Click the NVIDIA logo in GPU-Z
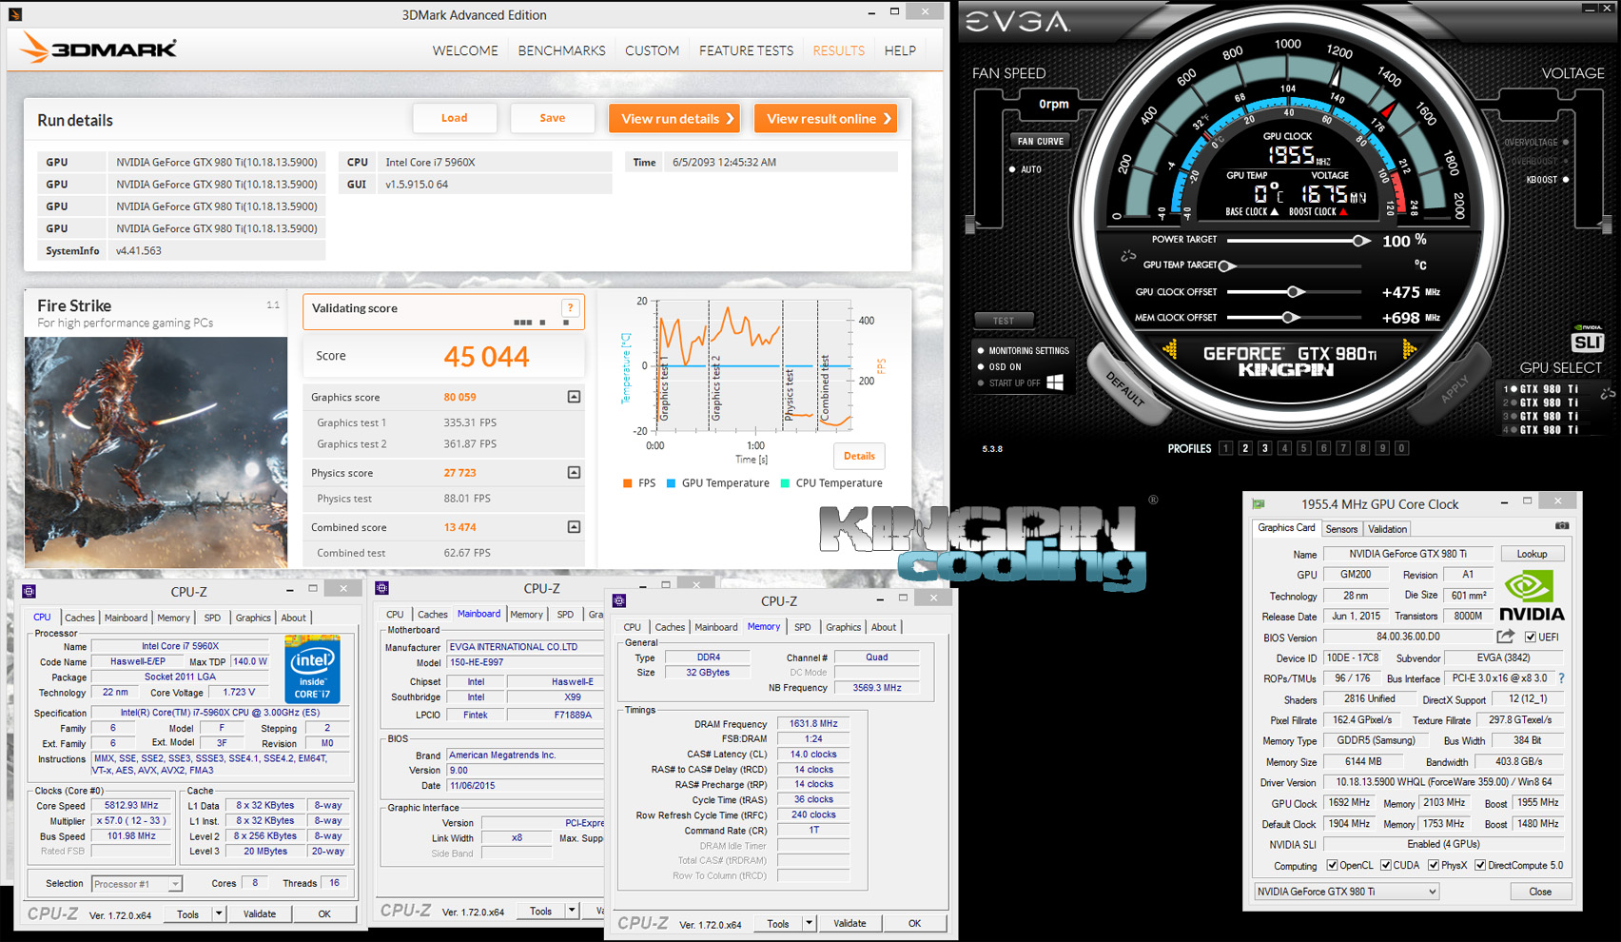Image resolution: width=1621 pixels, height=942 pixels. [x=1532, y=597]
